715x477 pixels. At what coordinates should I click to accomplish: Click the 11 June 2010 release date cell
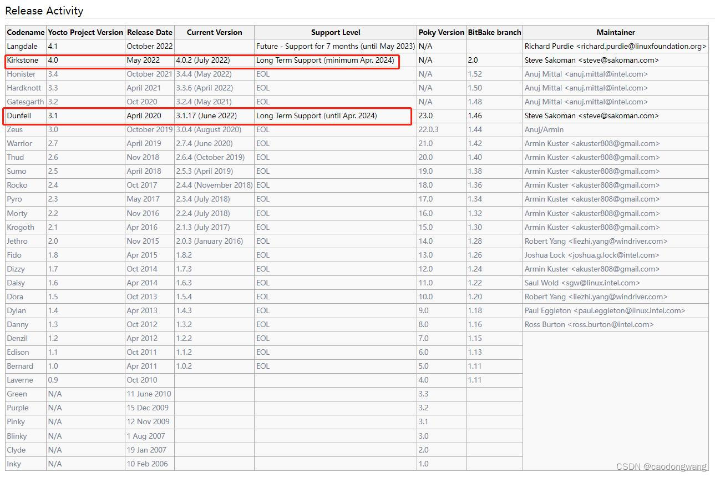pos(150,394)
